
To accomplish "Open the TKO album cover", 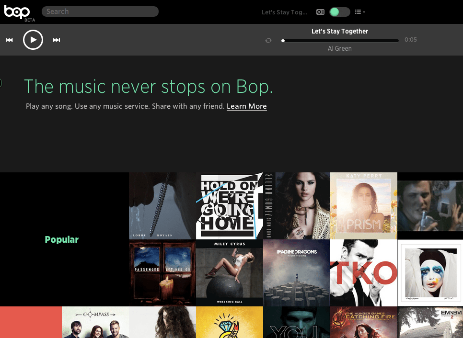I will coord(364,273).
